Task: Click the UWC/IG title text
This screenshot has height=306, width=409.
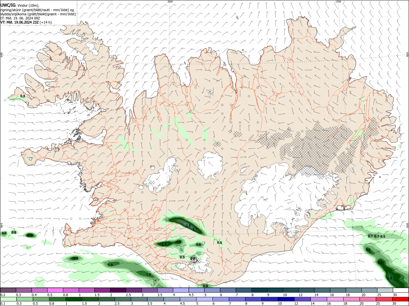Action: 7,5
